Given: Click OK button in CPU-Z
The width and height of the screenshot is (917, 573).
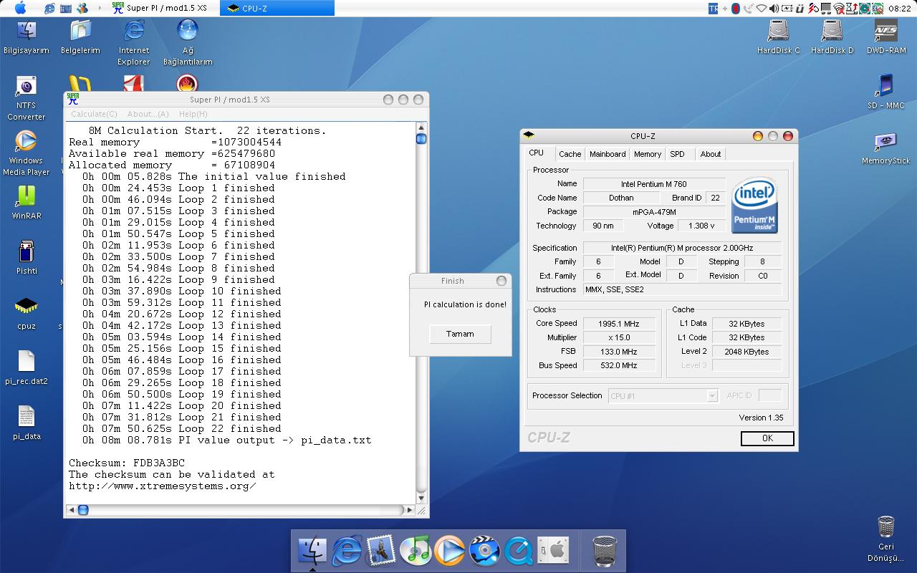Looking at the screenshot, I should click(767, 438).
